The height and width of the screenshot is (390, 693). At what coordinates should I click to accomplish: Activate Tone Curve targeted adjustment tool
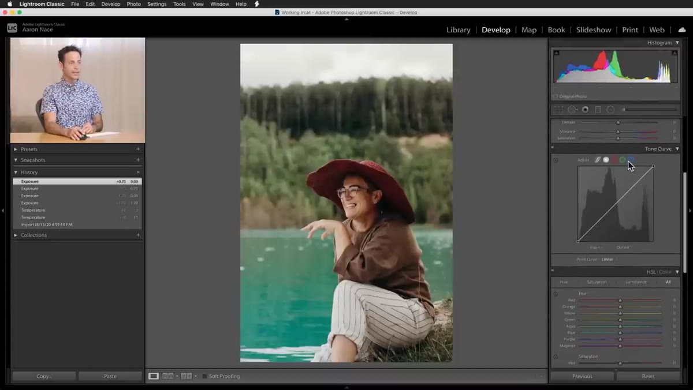pos(556,160)
